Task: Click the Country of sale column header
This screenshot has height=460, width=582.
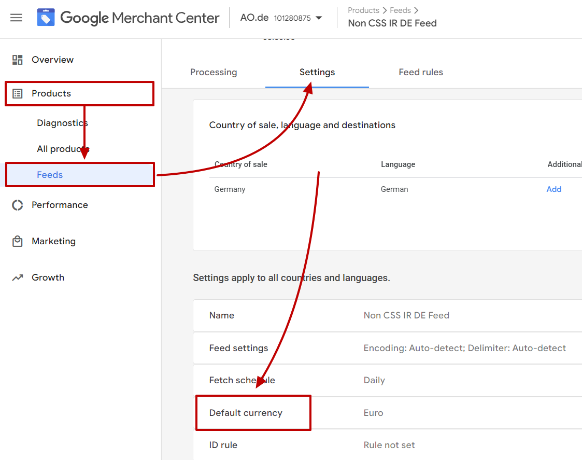Action: tap(241, 164)
